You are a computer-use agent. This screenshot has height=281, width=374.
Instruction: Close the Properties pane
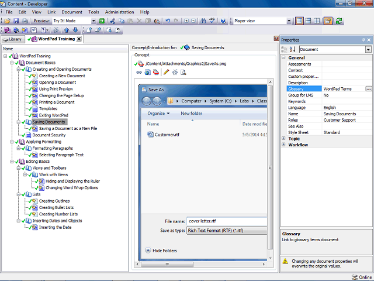click(x=369, y=40)
